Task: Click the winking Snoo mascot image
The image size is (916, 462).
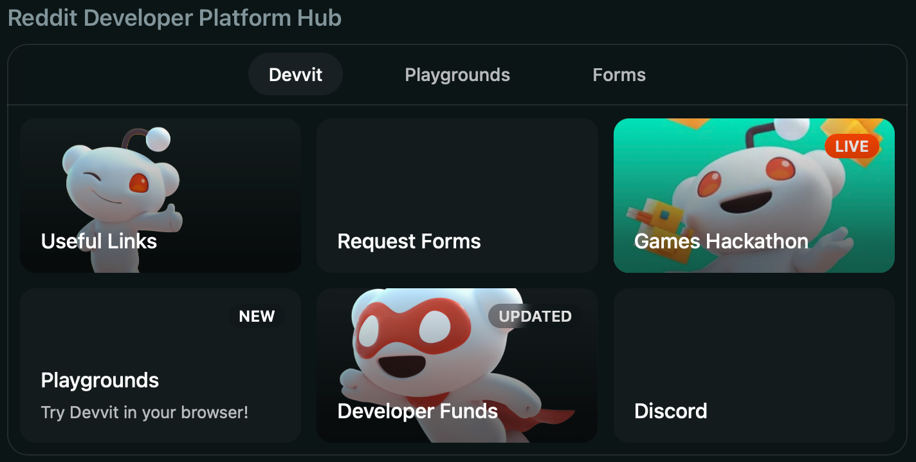Action: 122,199
